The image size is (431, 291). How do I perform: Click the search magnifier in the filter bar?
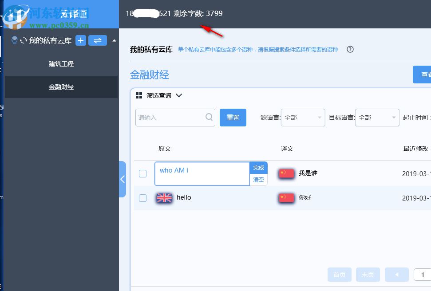click(208, 117)
